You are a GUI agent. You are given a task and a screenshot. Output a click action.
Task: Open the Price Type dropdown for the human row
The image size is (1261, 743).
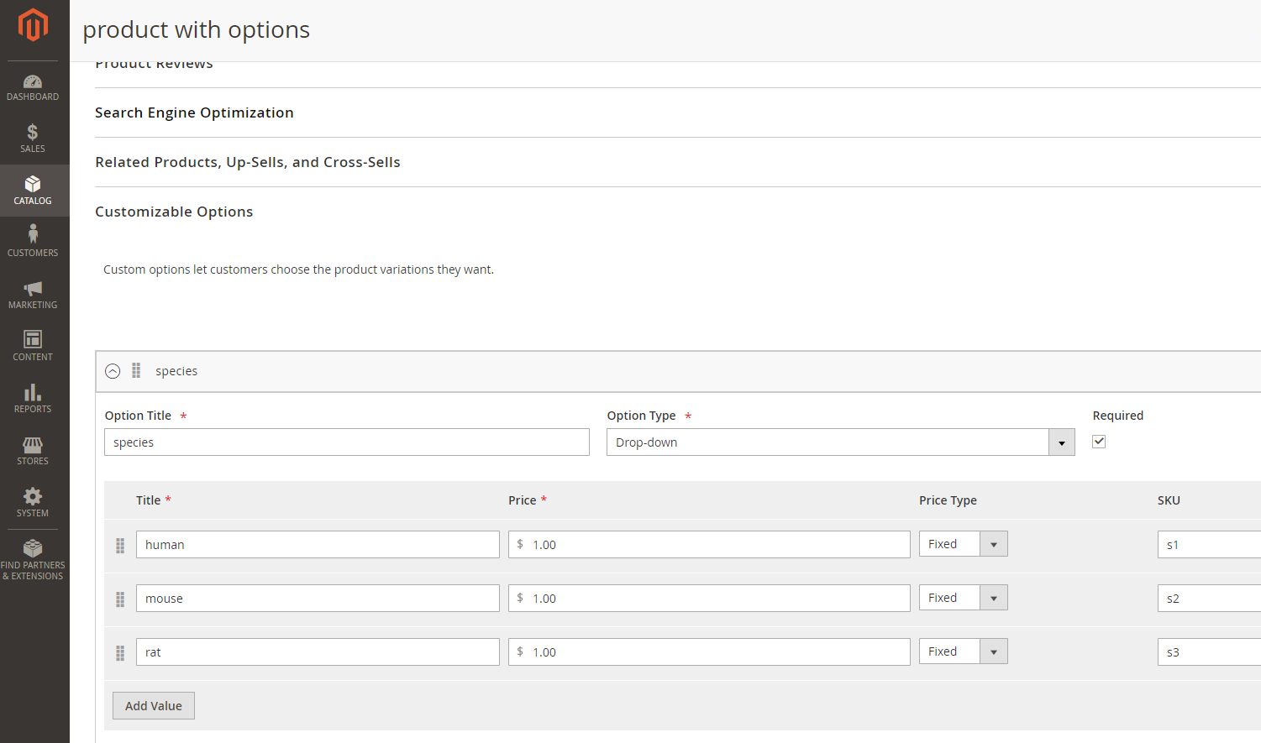994,543
